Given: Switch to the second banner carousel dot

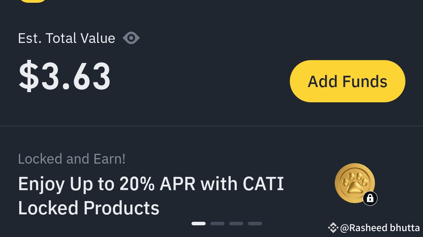Looking at the screenshot, I should coord(217,224).
